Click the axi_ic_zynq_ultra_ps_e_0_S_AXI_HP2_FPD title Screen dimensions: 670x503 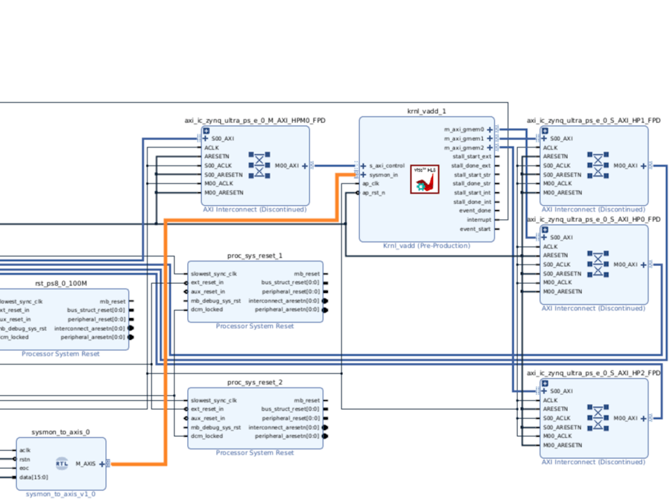pyautogui.click(x=593, y=373)
